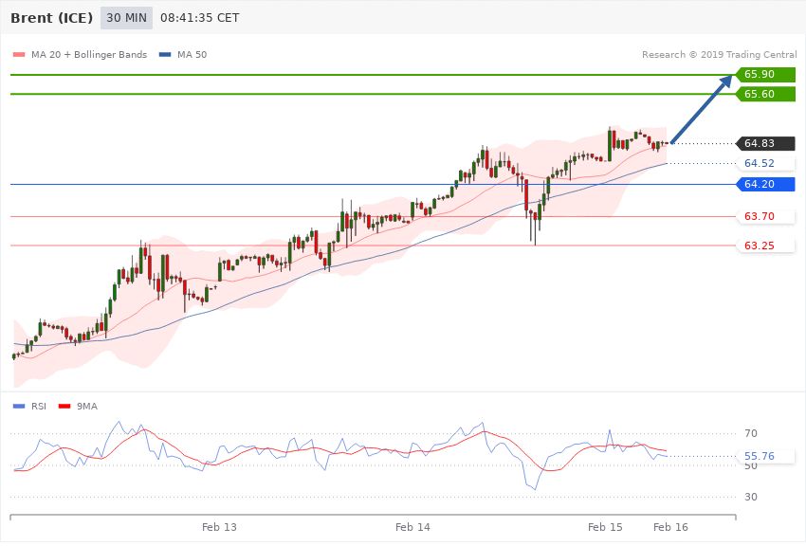The height and width of the screenshot is (546, 806).
Task: Select the 63.70 support label
Action: 760,217
